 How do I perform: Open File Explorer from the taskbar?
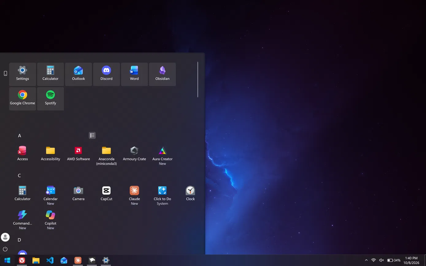click(x=36, y=260)
